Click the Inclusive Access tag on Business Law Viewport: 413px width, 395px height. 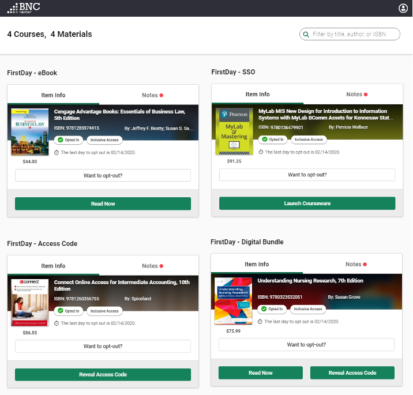(x=104, y=140)
